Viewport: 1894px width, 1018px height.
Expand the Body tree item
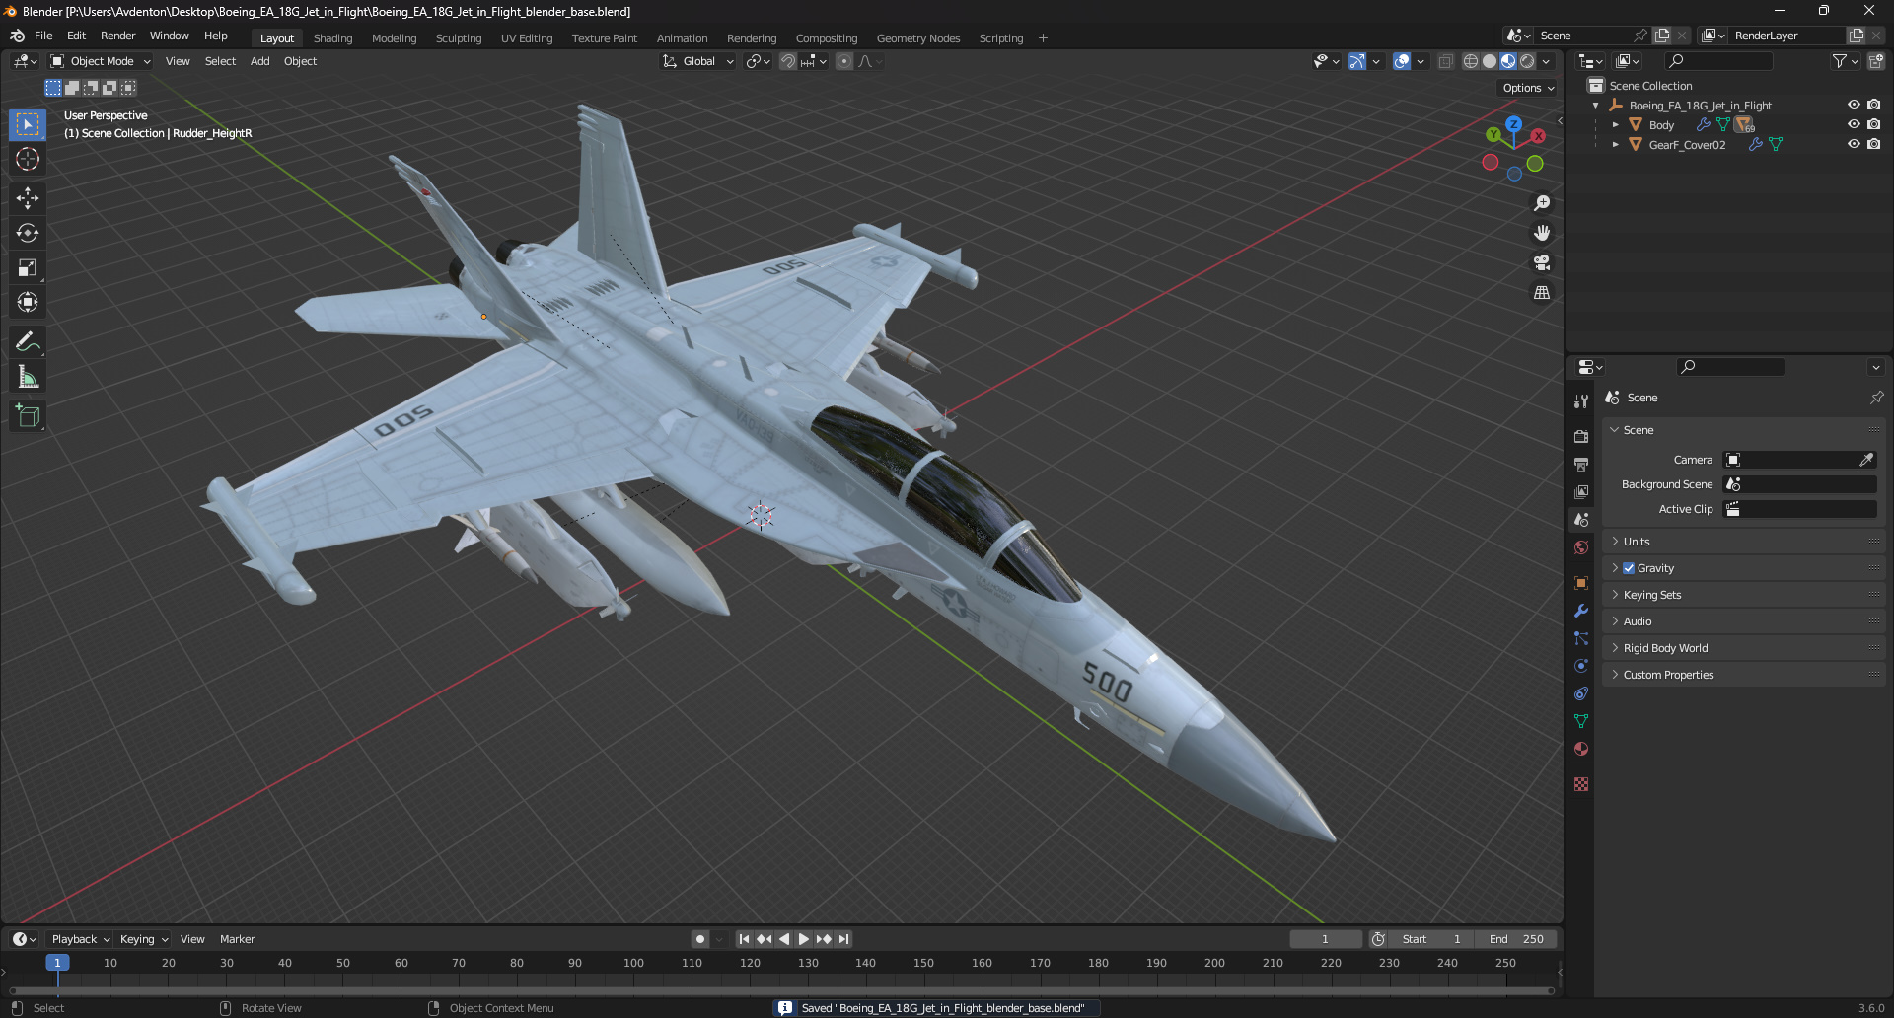point(1615,124)
